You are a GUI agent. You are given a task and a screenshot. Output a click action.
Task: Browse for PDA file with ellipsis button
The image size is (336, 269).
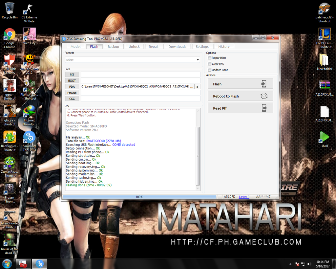click(x=192, y=87)
